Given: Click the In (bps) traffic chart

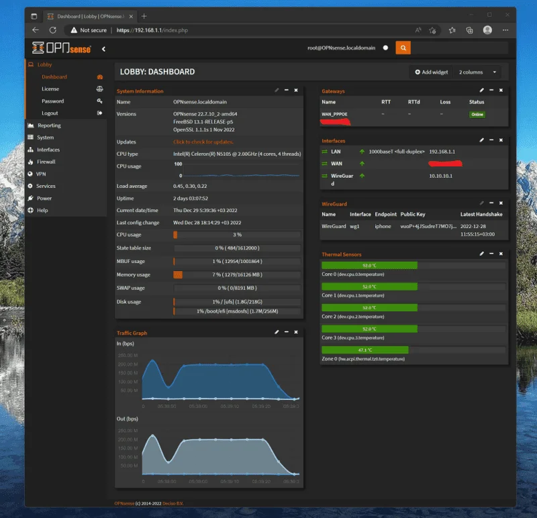Looking at the screenshot, I should click(x=221, y=380).
